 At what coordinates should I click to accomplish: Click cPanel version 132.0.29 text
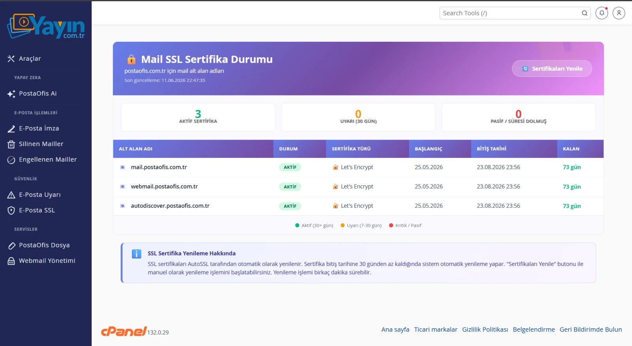[158, 333]
